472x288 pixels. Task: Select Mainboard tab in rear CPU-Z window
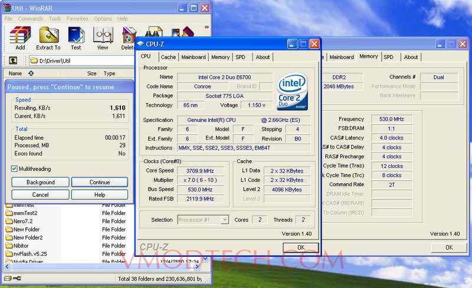(342, 57)
